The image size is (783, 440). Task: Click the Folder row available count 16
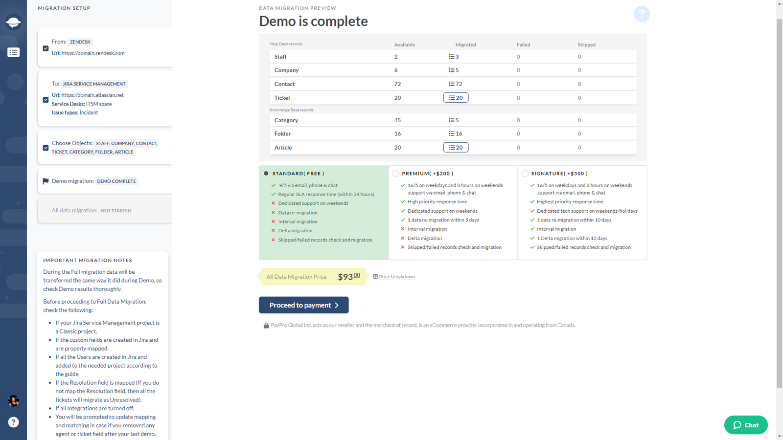click(397, 134)
